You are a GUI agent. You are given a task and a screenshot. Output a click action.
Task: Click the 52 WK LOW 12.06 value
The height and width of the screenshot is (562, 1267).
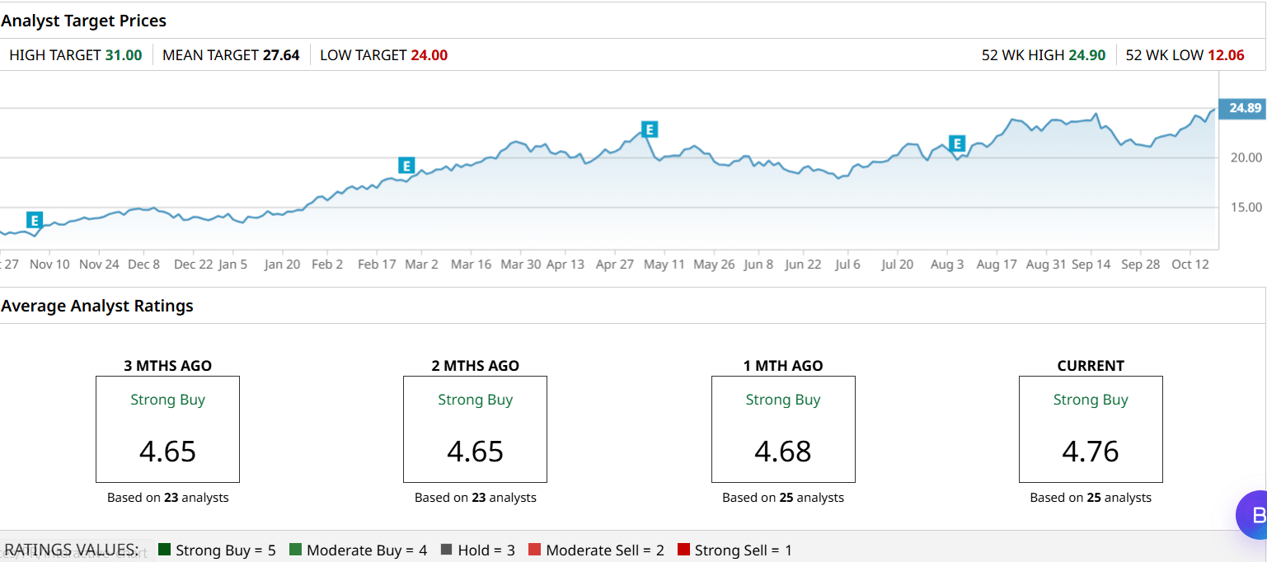[x=1226, y=55]
